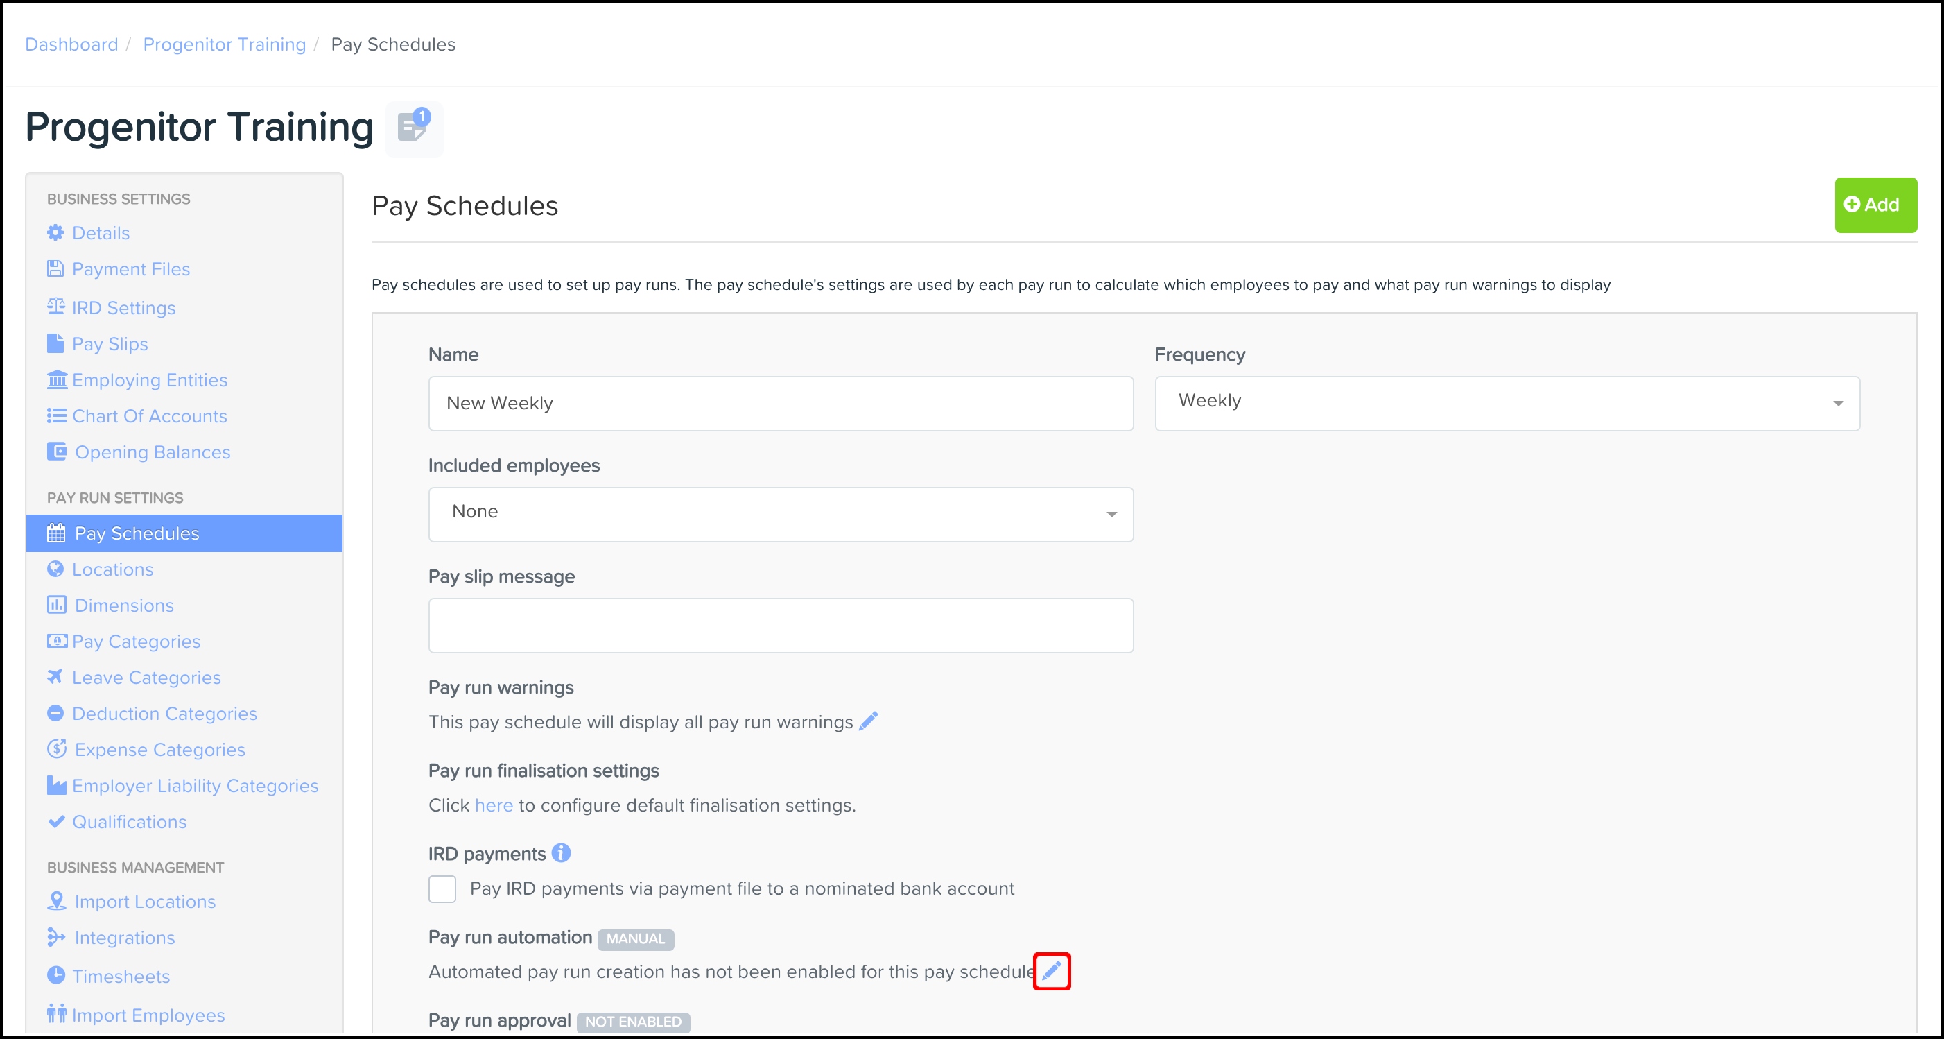Click the Locations globe icon

click(x=55, y=569)
